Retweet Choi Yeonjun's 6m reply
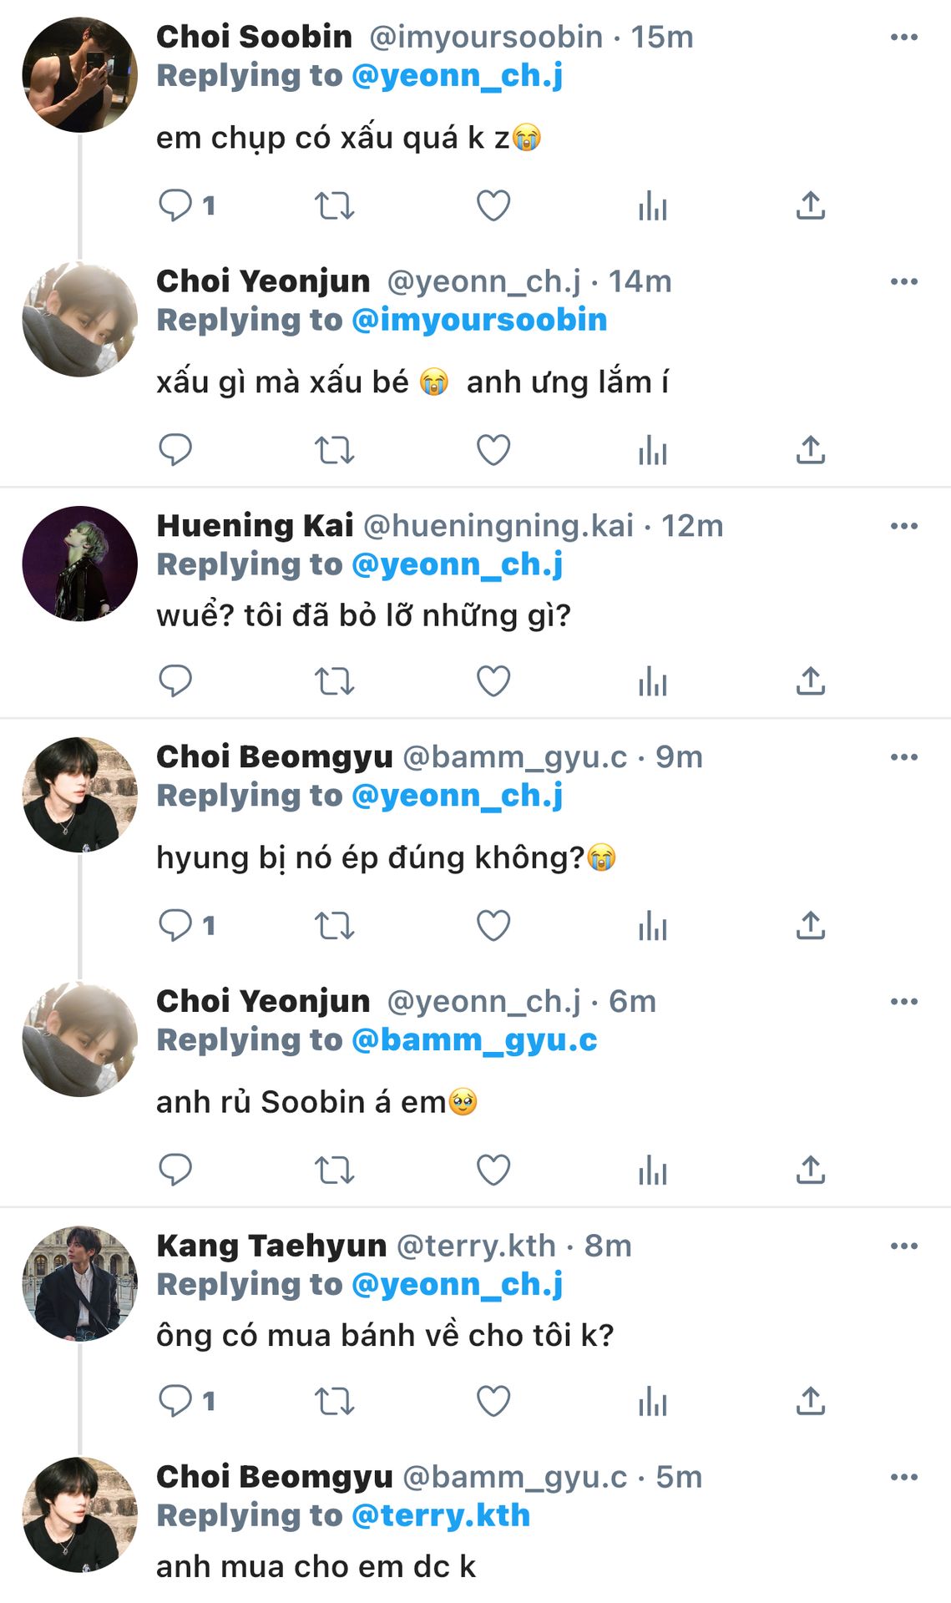The height and width of the screenshot is (1603, 951). pos(334,1170)
